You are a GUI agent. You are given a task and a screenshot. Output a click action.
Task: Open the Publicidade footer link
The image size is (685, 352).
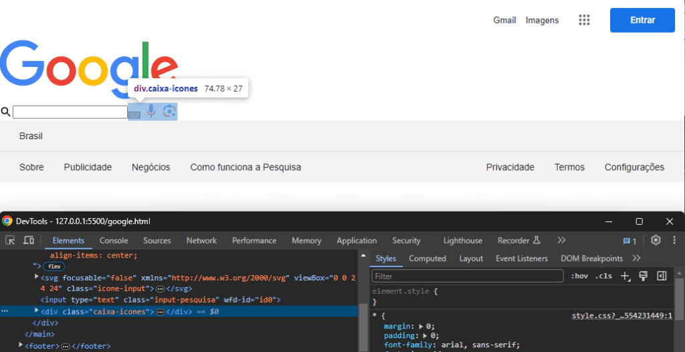tap(88, 167)
